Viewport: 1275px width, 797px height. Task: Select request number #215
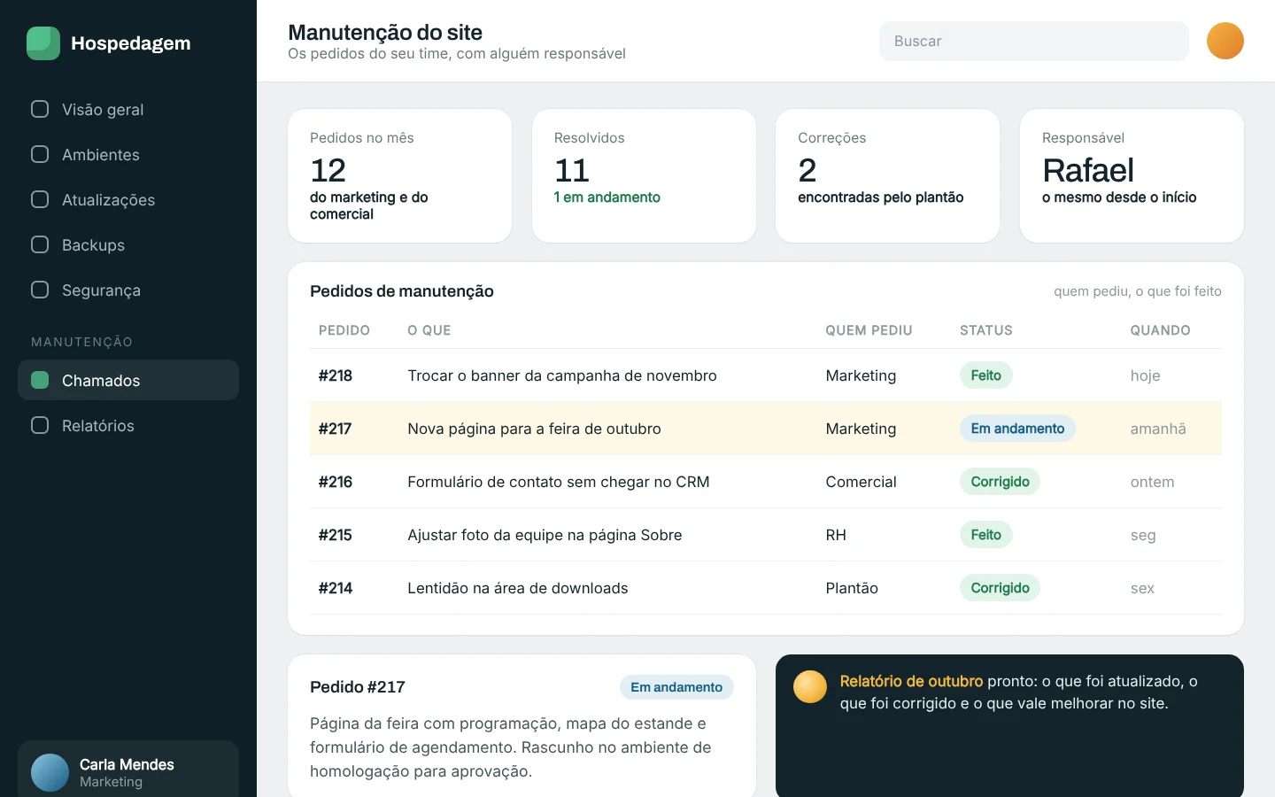coord(336,535)
